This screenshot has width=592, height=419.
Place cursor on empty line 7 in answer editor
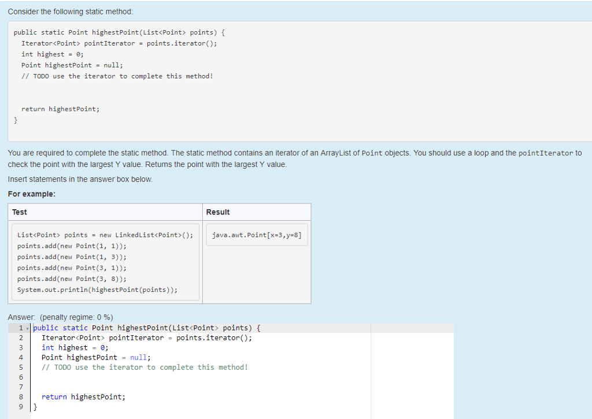173,387
